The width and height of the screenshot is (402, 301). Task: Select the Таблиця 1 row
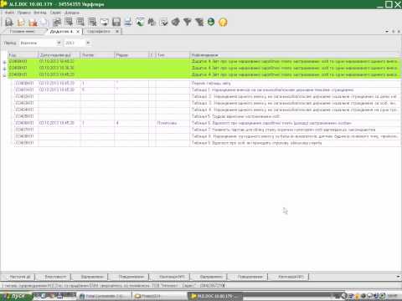pos(207,89)
